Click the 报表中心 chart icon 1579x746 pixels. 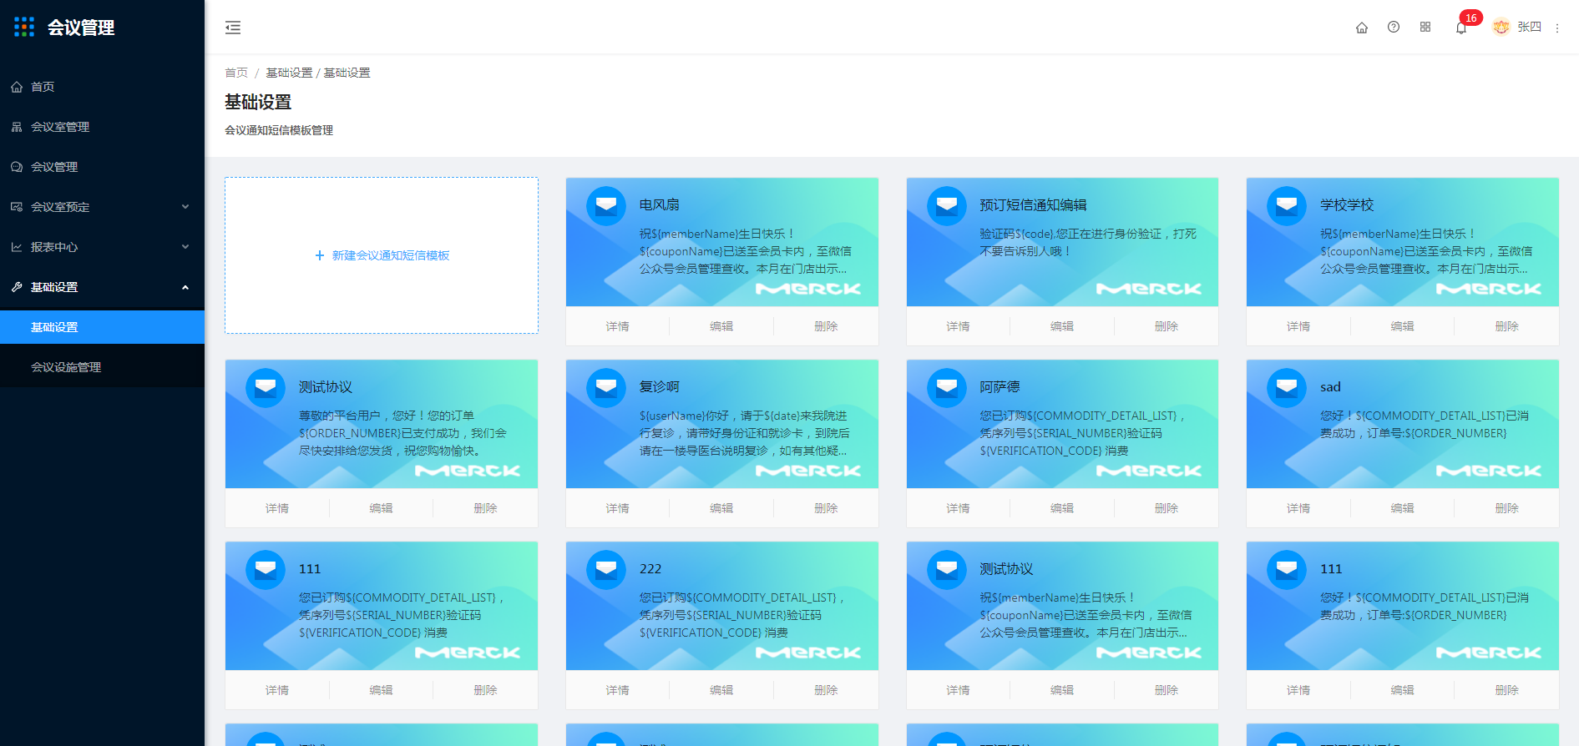pyautogui.click(x=17, y=247)
